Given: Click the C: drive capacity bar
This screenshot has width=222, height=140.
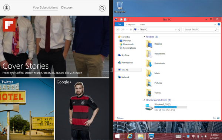Looking at the screenshot, I should click(171, 107).
